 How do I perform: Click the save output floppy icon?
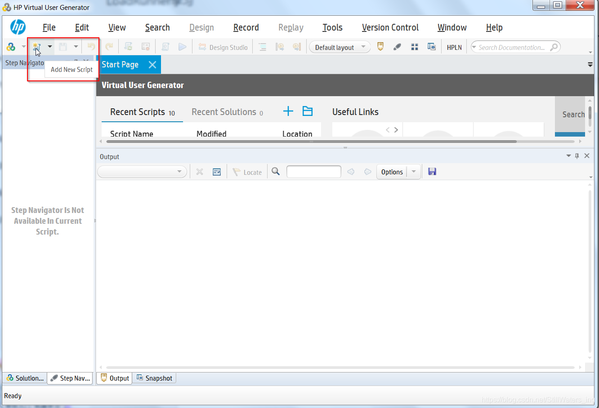point(432,171)
